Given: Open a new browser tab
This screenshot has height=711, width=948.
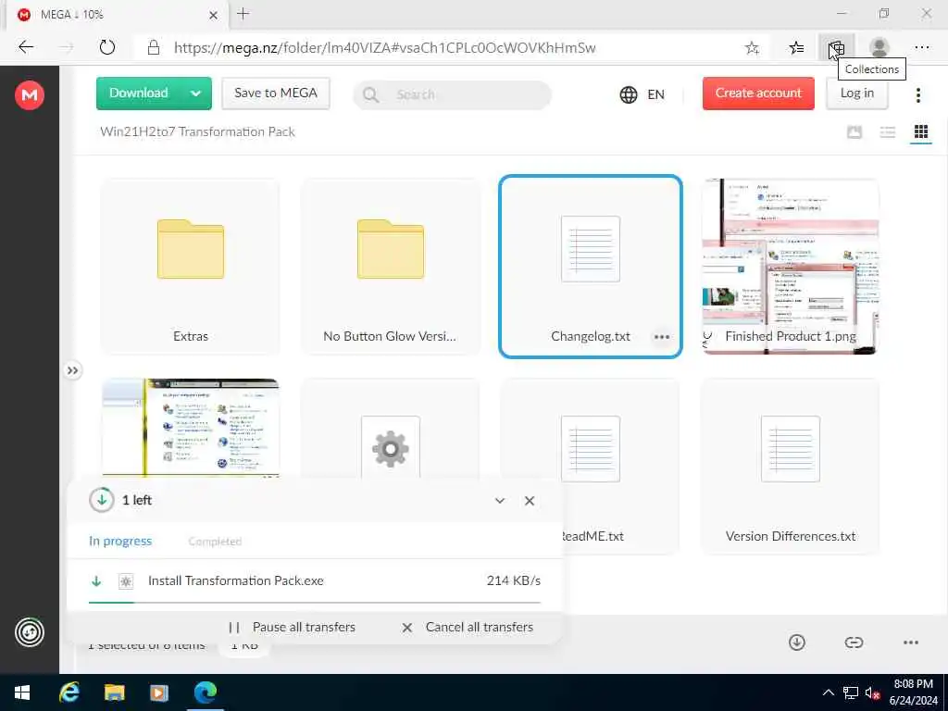Looking at the screenshot, I should pos(243,13).
